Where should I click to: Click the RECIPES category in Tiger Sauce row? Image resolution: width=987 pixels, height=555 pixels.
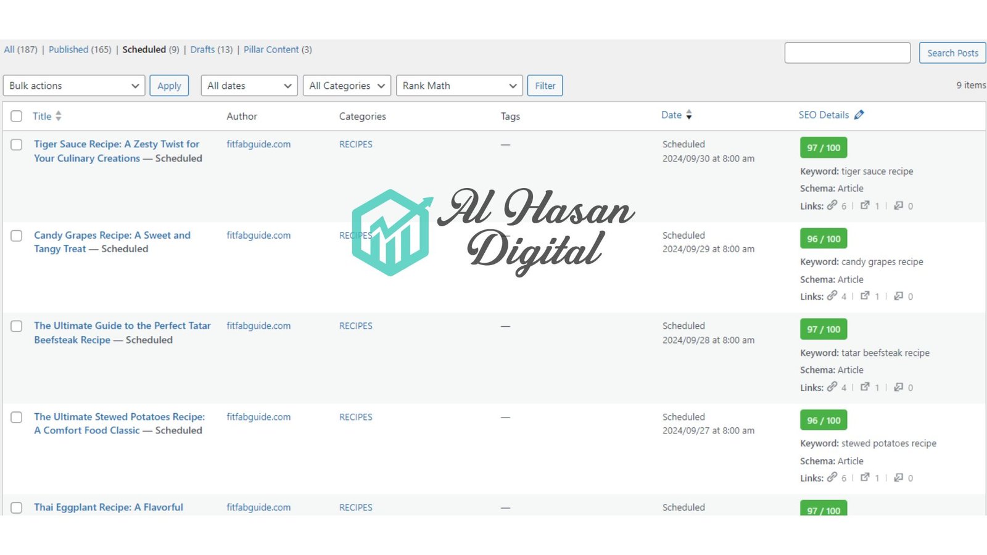click(356, 144)
